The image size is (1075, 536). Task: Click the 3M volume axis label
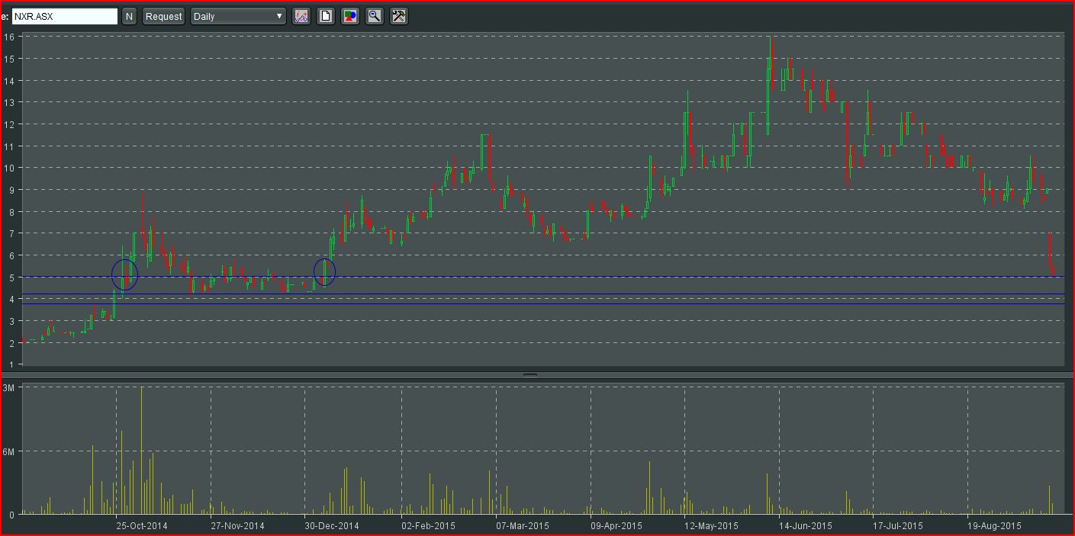[x=8, y=388]
